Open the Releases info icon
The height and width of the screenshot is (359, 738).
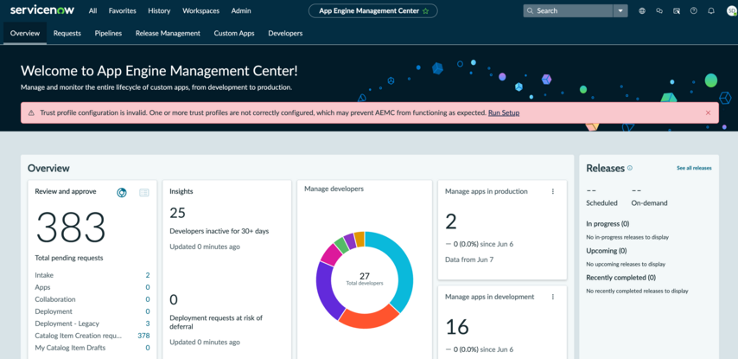coord(630,168)
